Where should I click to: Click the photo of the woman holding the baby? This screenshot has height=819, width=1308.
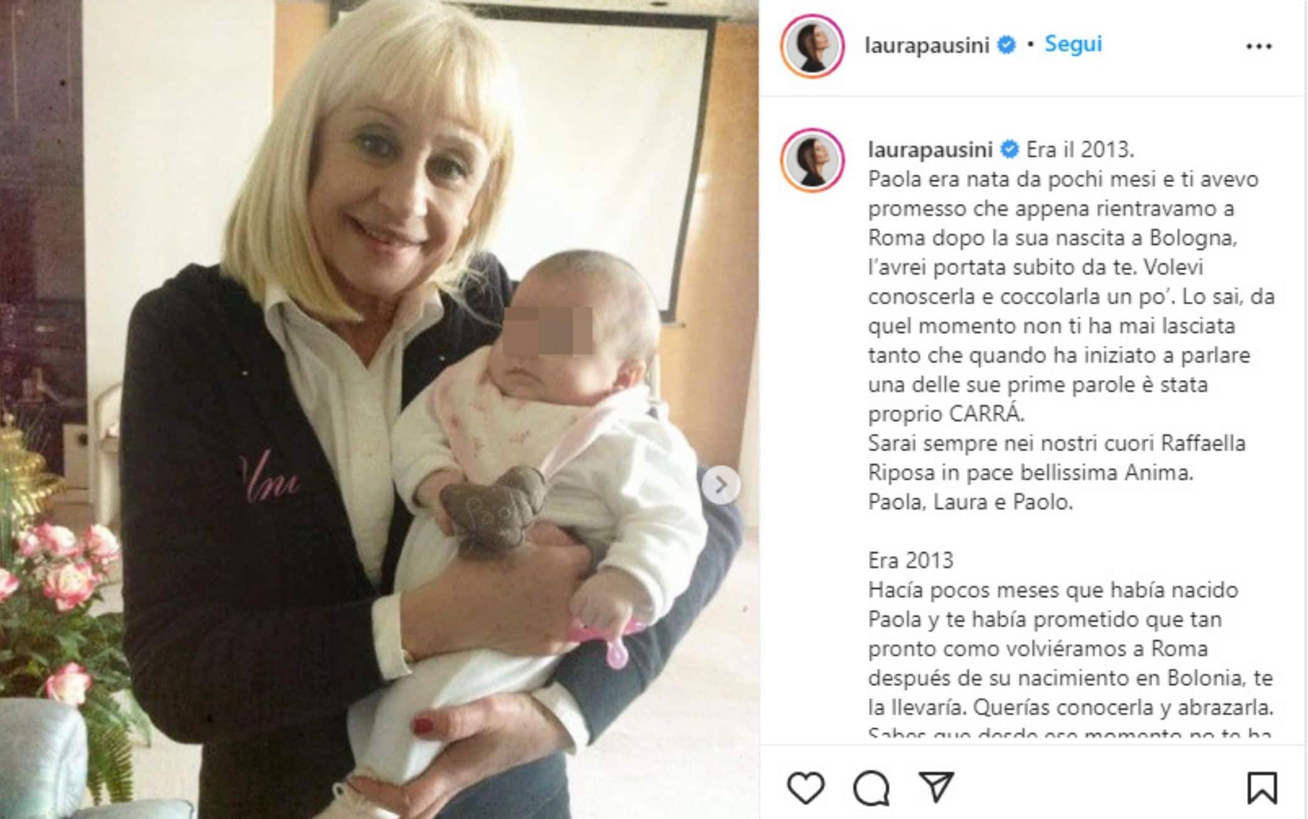tap(379, 409)
